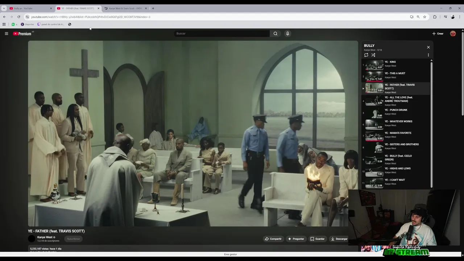Image resolution: width=464 pixels, height=261 pixels.
Task: Select YE - FATHER (feat. TRAVIS SCOTT) row
Action: pyautogui.click(x=395, y=88)
